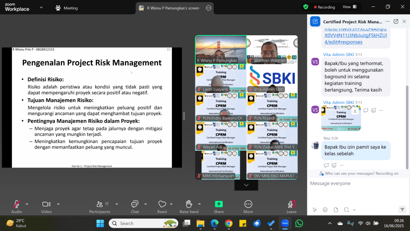This screenshot has width=410, height=231.
Task: Select Warman Warman video tile
Action: [272, 50]
